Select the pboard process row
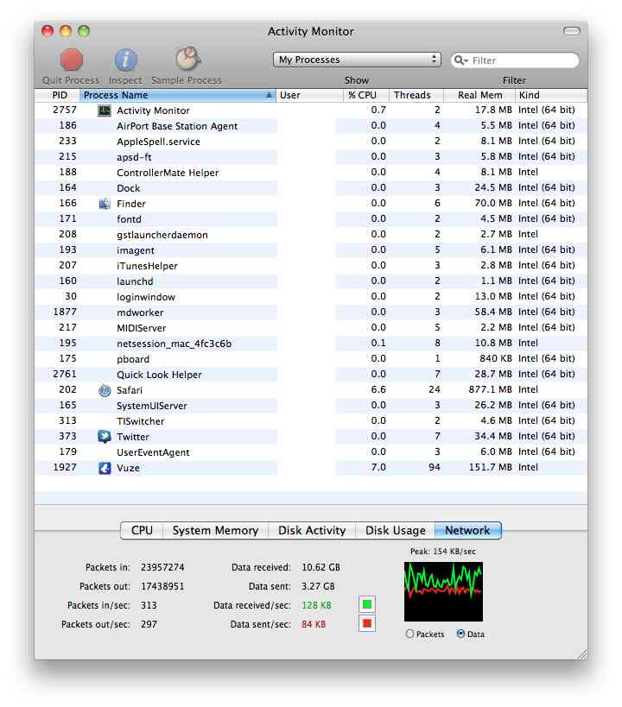The width and height of the screenshot is (622, 707). pyautogui.click(x=311, y=359)
